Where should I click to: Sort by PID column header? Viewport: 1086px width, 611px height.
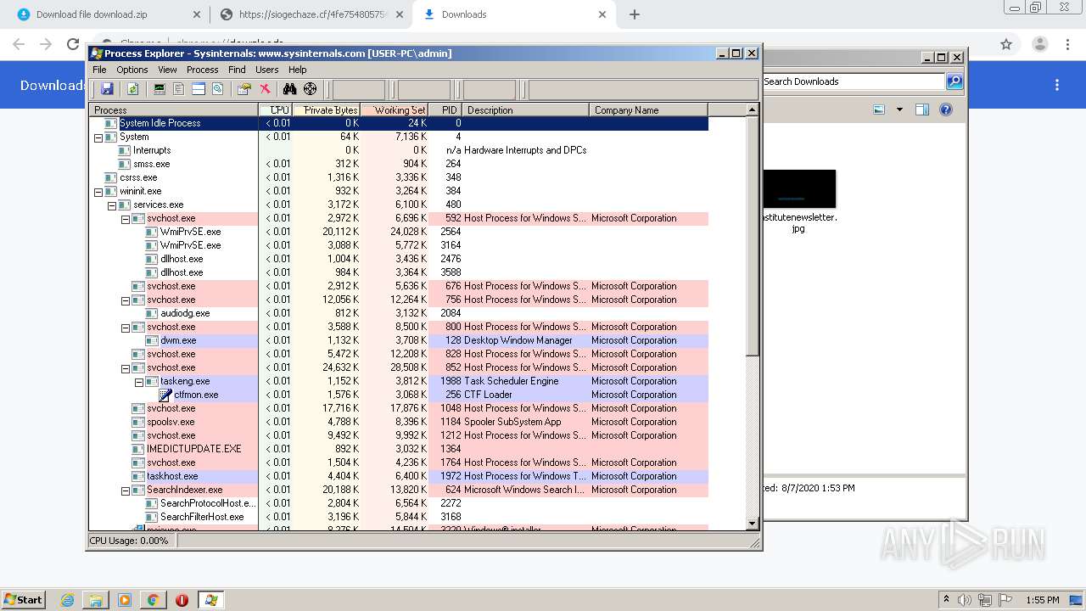tap(445, 109)
